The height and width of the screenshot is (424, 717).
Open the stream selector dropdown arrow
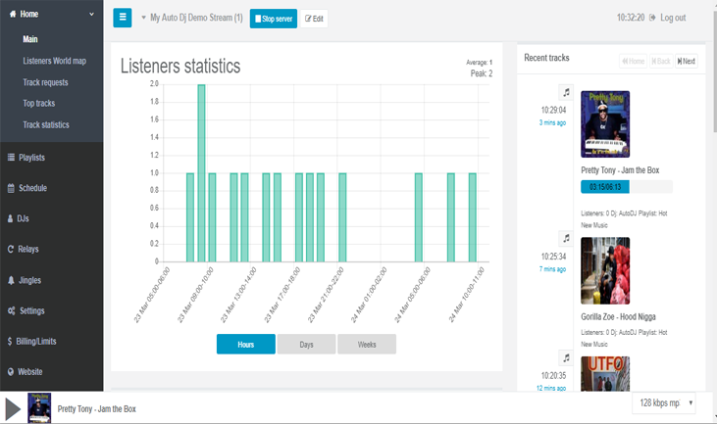pos(143,18)
